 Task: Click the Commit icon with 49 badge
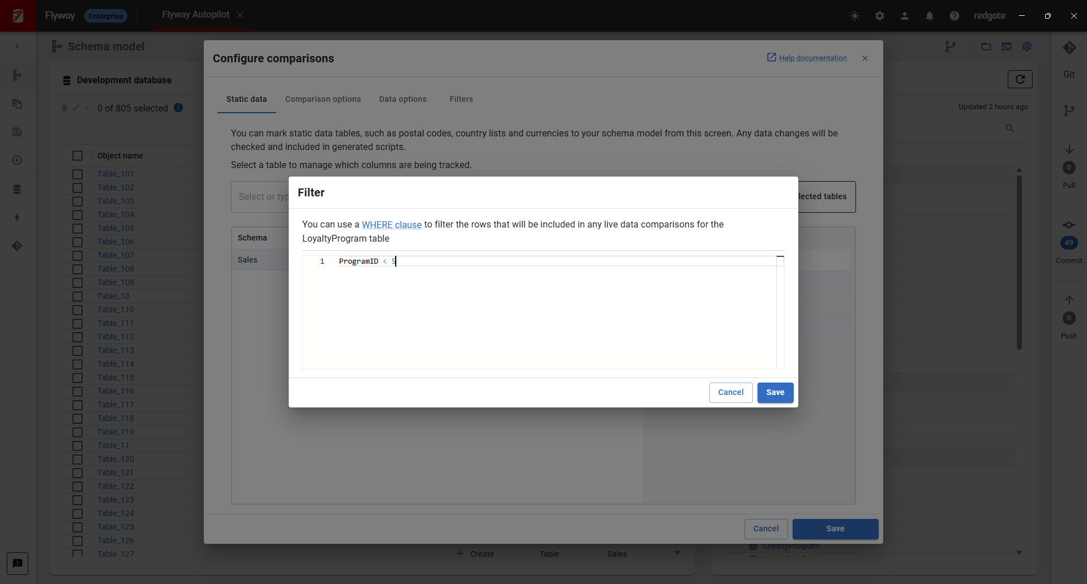[x=1069, y=242]
